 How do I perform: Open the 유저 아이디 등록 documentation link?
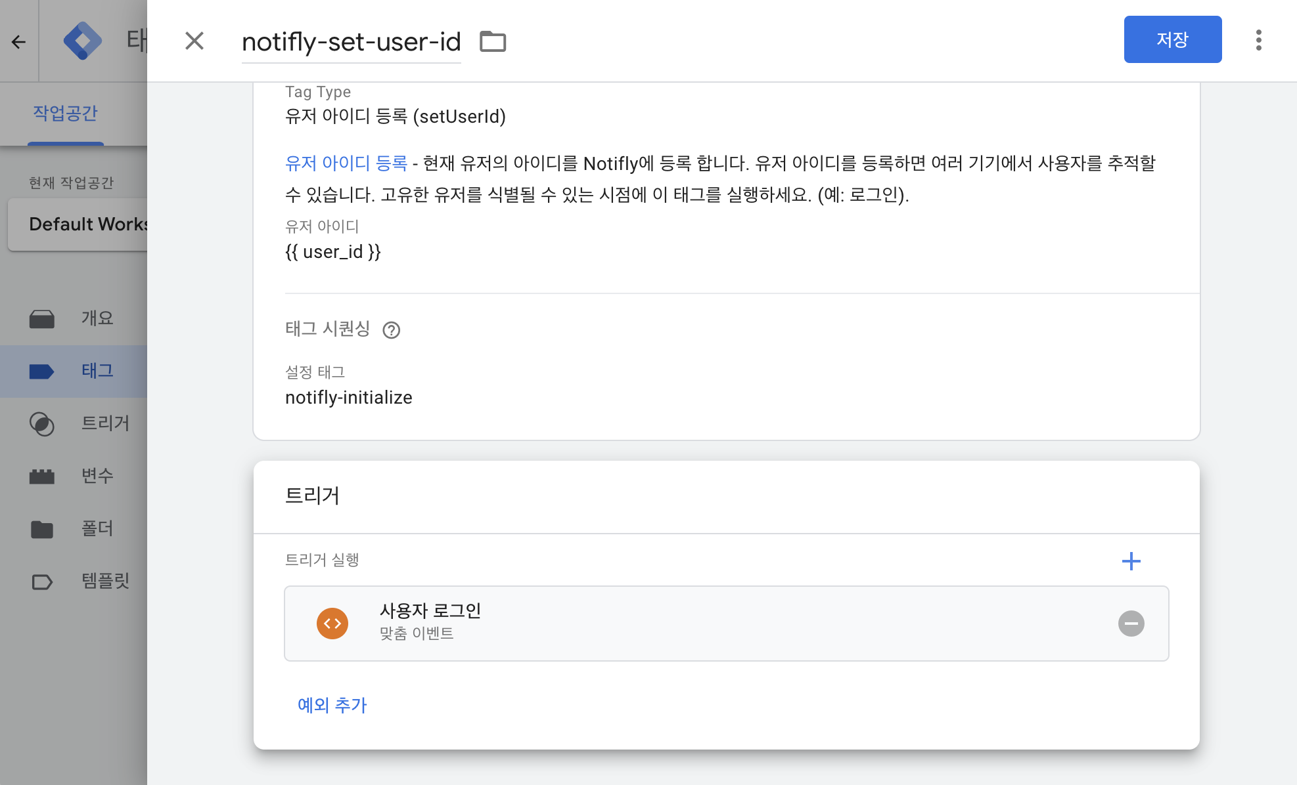click(346, 163)
